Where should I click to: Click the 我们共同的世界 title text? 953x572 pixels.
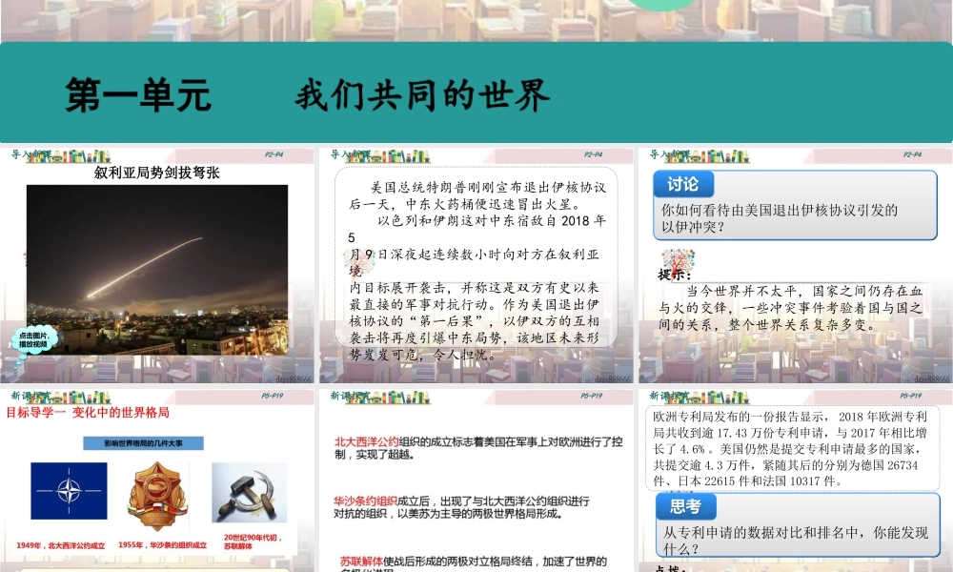click(422, 95)
